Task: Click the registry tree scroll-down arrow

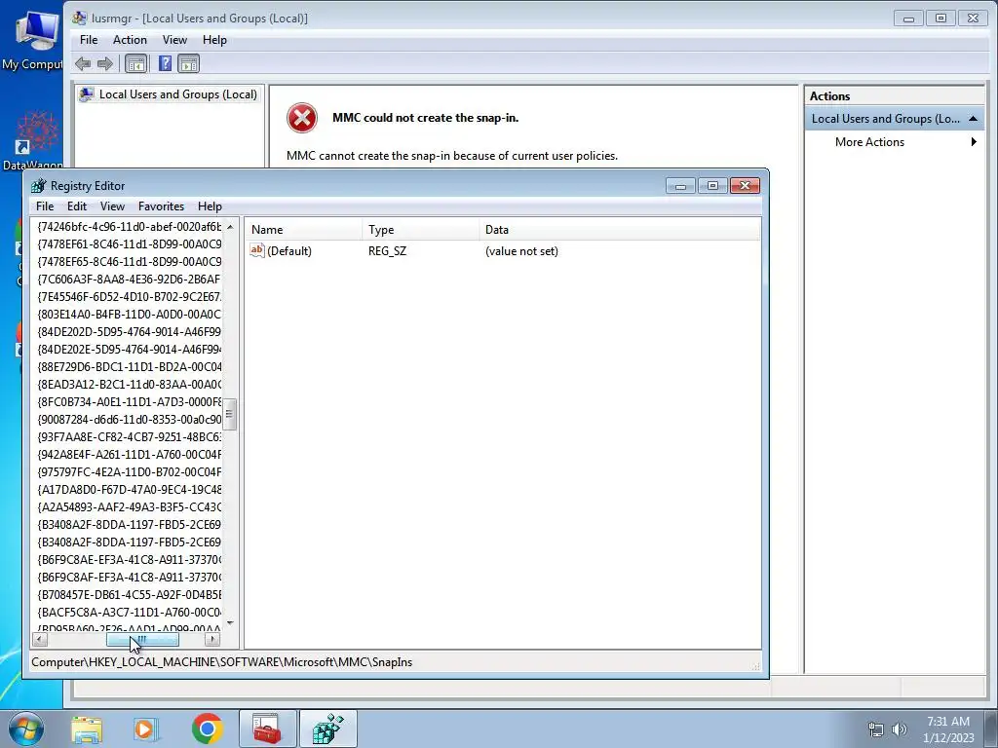Action: click(x=230, y=622)
